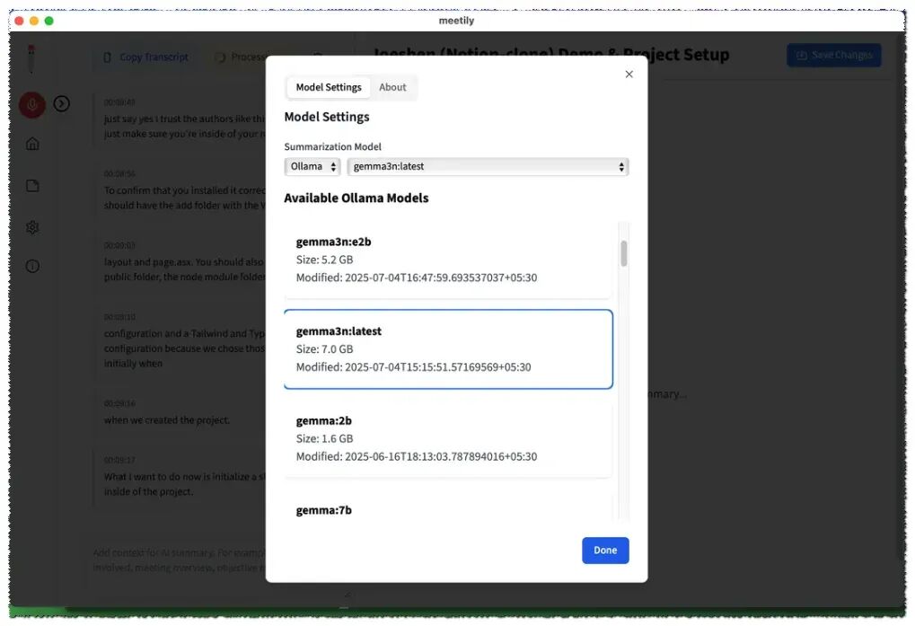
Task: Select the Model Settings tab
Action: point(329,87)
